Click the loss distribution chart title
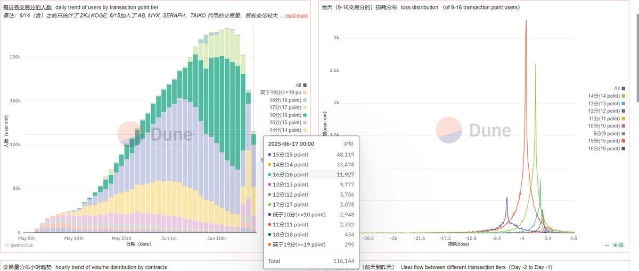639x271 pixels. point(421,7)
